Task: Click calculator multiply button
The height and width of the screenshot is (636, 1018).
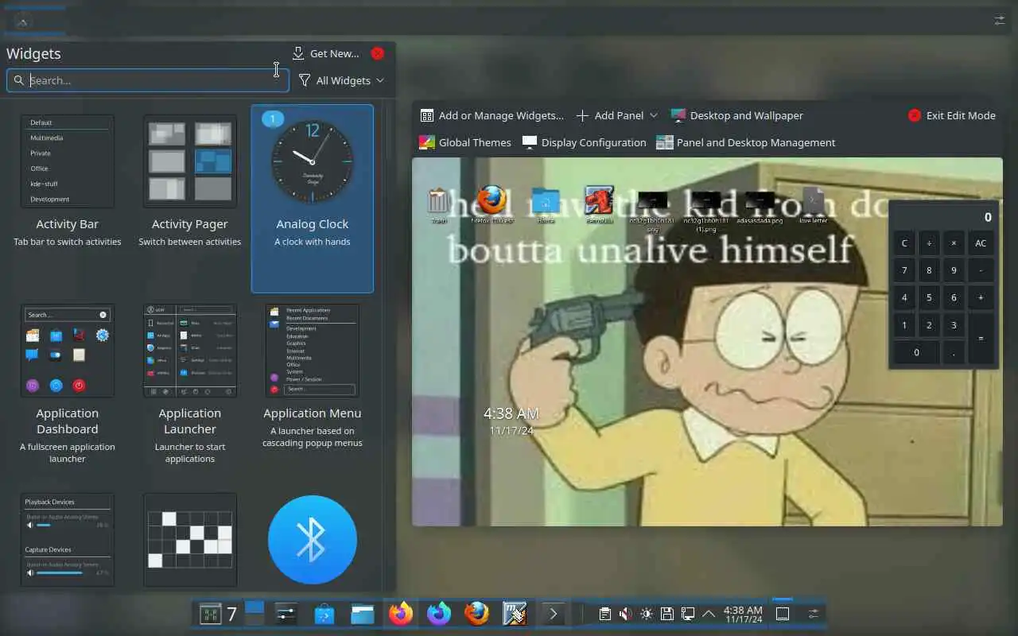Action: (954, 243)
